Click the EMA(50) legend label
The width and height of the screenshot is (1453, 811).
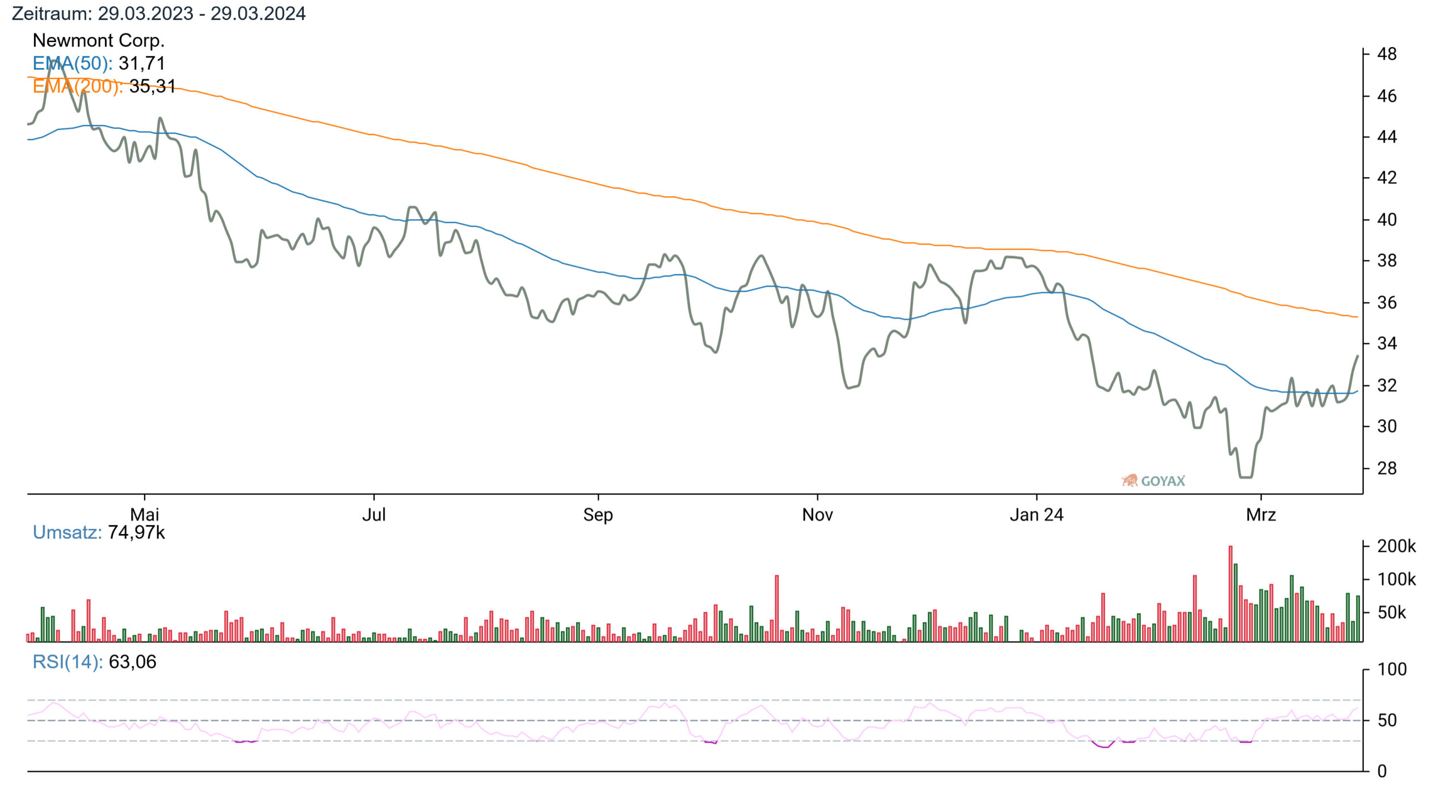(x=73, y=64)
